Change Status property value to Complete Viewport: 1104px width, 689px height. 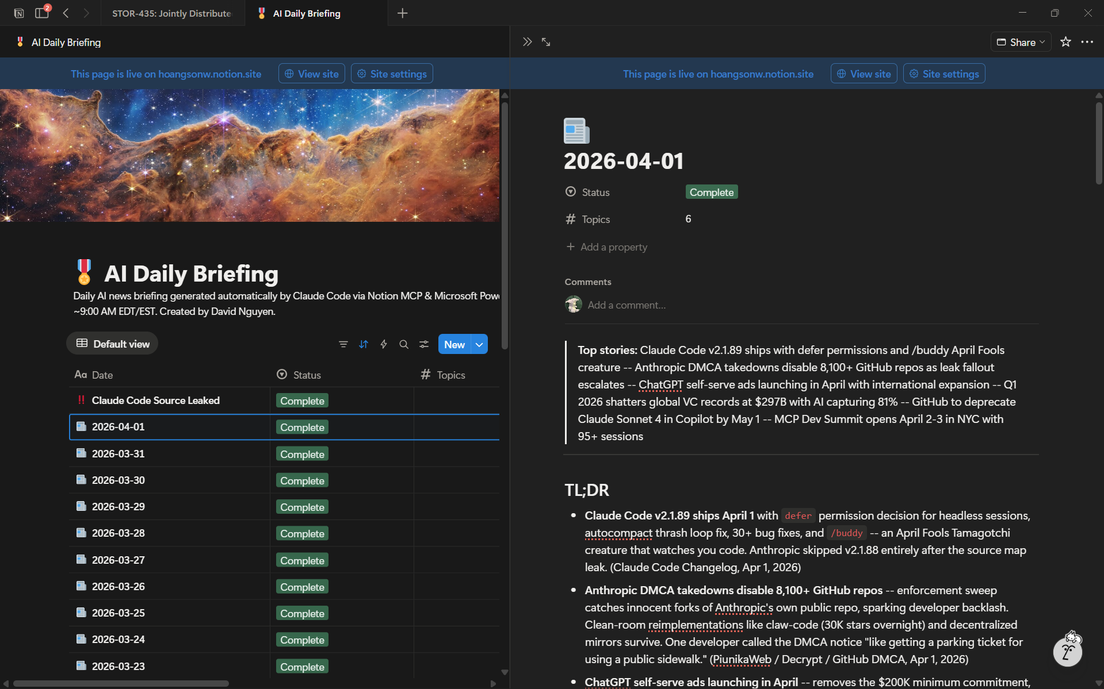tap(711, 191)
